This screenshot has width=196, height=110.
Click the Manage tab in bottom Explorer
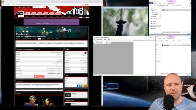coord(171,37)
